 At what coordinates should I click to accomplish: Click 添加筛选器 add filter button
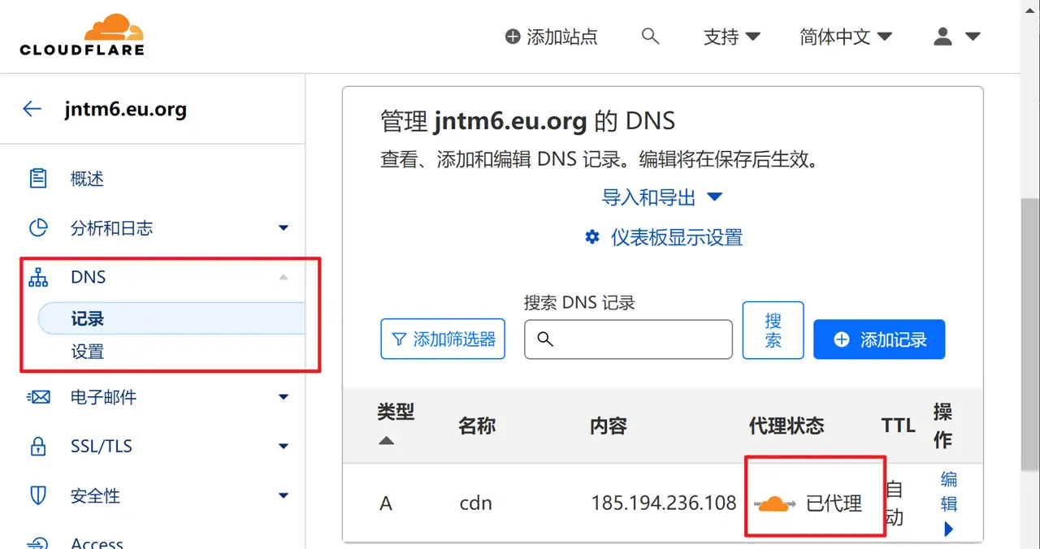pyautogui.click(x=443, y=339)
